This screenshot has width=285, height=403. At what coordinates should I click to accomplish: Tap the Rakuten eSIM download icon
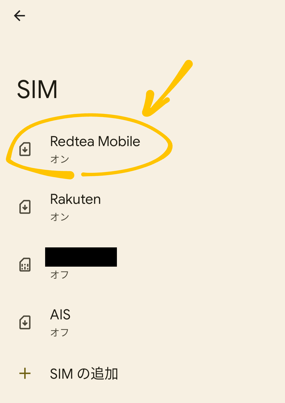[25, 207]
